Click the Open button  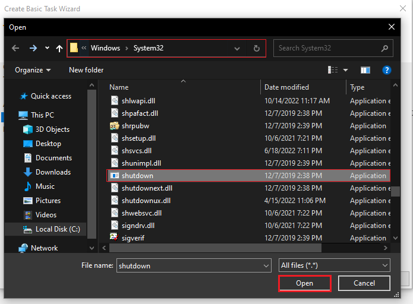tap(304, 283)
